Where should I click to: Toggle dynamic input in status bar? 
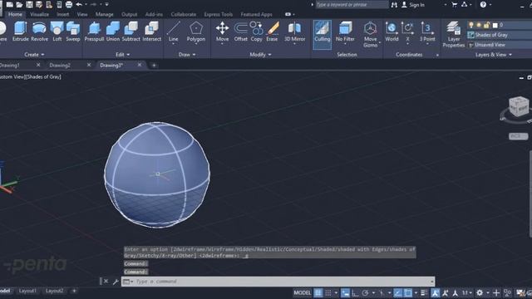[345, 292]
